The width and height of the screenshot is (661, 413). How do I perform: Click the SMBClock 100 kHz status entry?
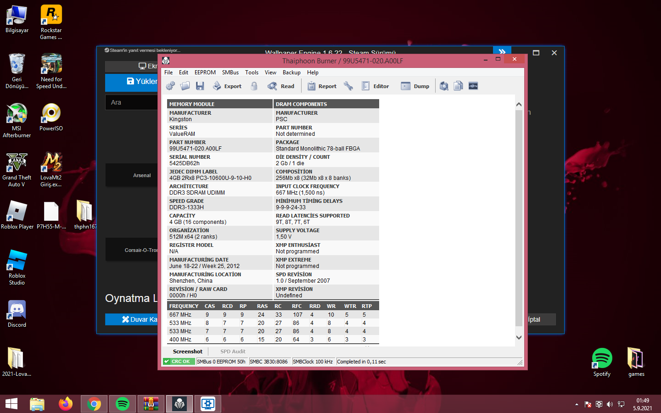(313, 362)
